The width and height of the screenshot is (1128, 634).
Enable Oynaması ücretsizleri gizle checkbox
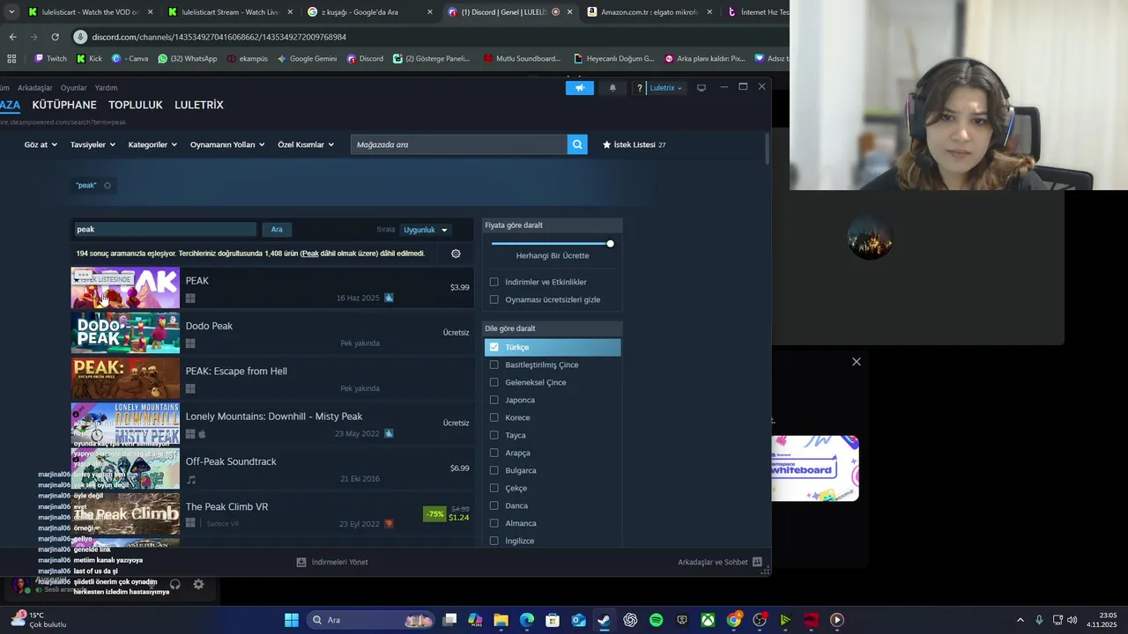click(493, 299)
